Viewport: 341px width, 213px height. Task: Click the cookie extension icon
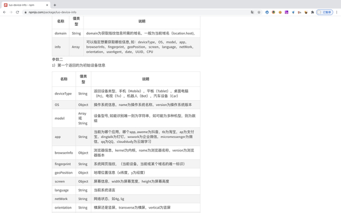pyautogui.click(x=280, y=12)
